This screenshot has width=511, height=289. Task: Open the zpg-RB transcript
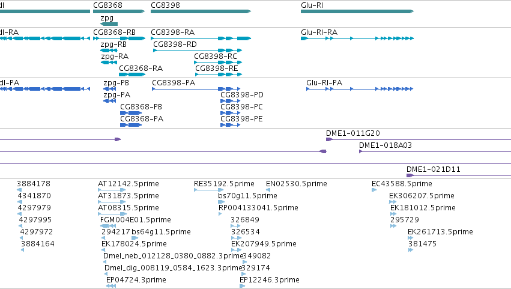pyautogui.click(x=109, y=50)
